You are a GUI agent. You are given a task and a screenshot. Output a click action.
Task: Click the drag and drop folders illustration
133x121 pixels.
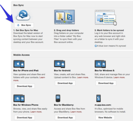(65, 17)
